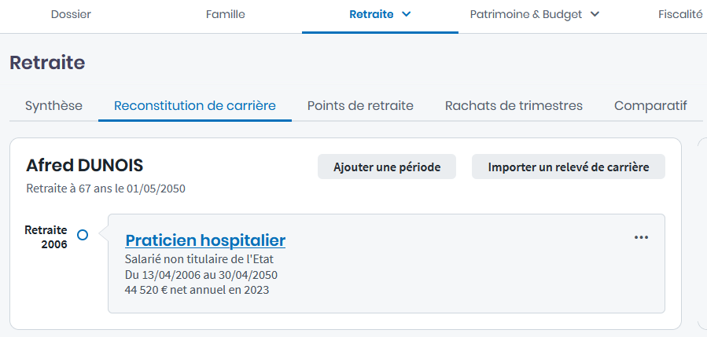Open the Patrimoine & Budget label
This screenshot has height=337, width=707.
pyautogui.click(x=525, y=13)
